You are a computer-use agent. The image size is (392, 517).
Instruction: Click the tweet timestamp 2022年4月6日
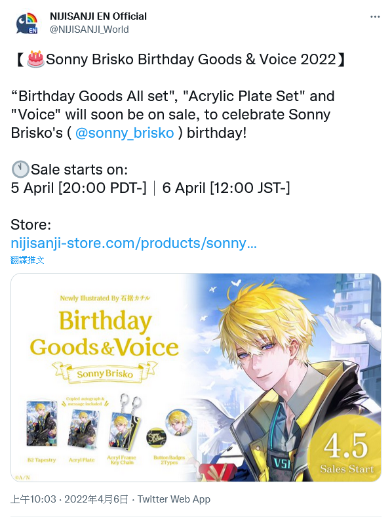coord(96,499)
